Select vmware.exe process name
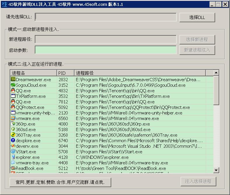 28,119
